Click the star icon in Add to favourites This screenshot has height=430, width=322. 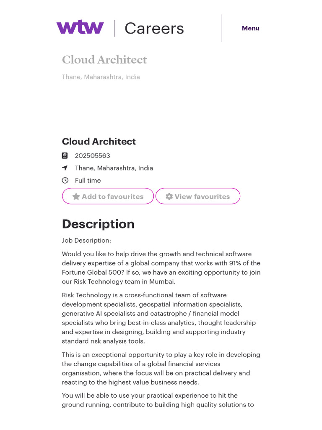coord(76,197)
